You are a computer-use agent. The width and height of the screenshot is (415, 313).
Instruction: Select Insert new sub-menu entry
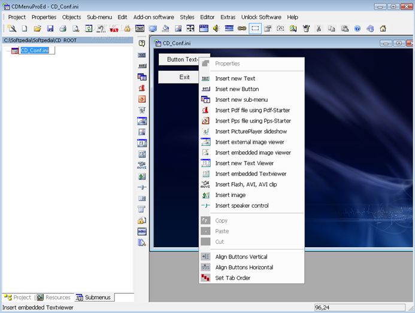point(252,100)
